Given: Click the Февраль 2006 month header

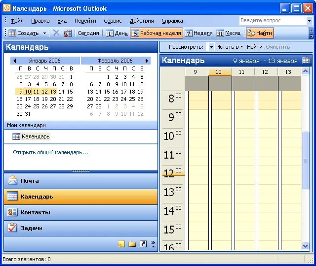Looking at the screenshot, I should pyautogui.click(x=115, y=61).
